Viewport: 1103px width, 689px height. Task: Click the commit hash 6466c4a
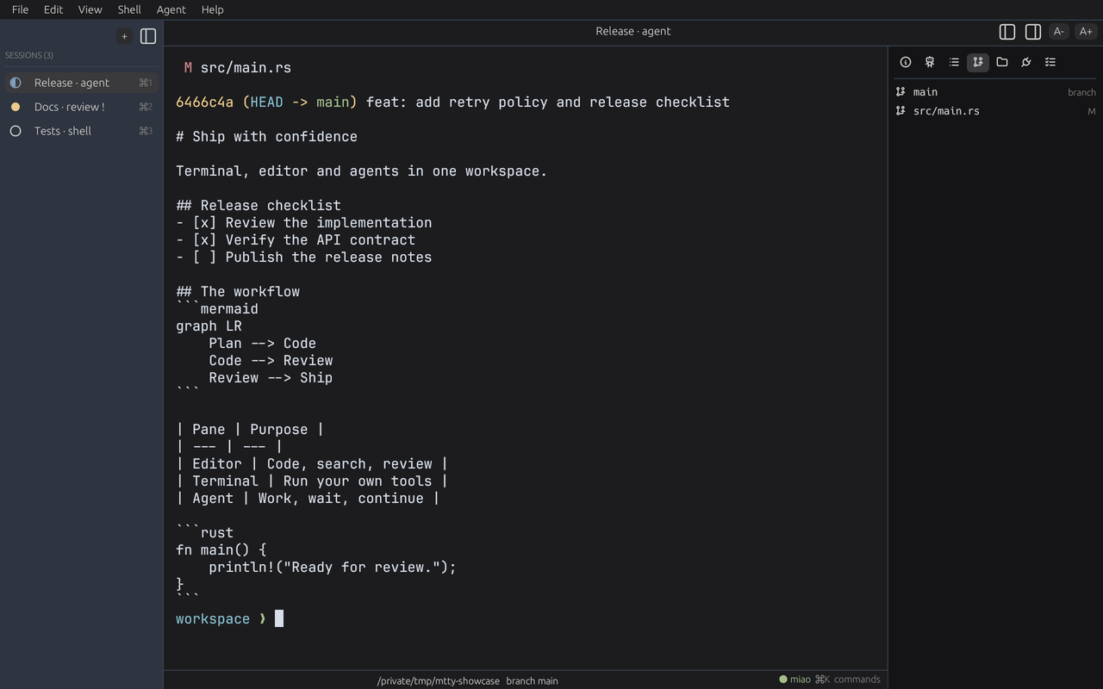(204, 102)
